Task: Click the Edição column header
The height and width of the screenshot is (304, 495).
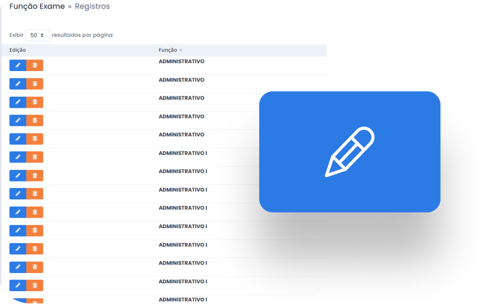Action: click(x=18, y=50)
